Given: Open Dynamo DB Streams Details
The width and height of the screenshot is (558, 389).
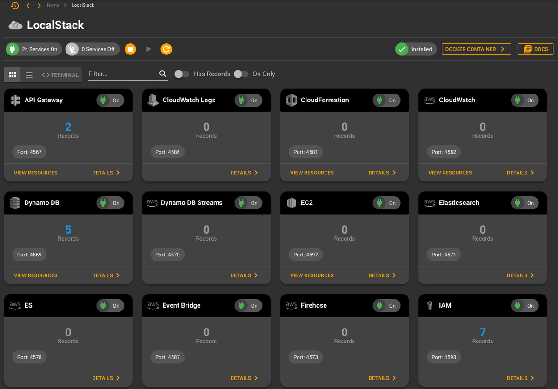Looking at the screenshot, I should (x=244, y=275).
